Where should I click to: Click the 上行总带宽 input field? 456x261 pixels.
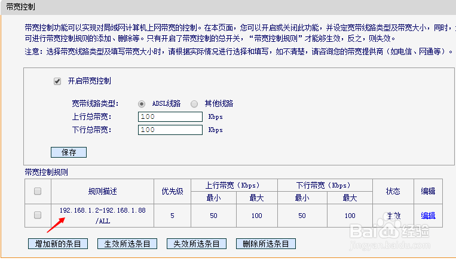coord(170,117)
